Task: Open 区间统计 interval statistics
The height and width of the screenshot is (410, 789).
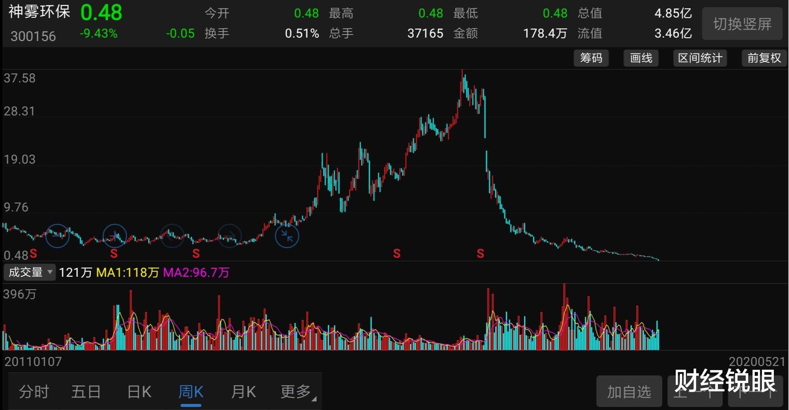Action: point(700,58)
